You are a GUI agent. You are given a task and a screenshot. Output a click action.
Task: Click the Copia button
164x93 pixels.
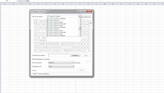[x=86, y=55]
